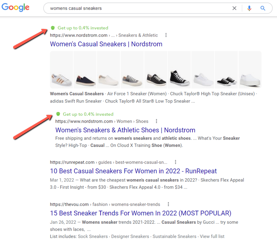Image resolution: width=277 pixels, height=243 pixels.
Task: Click the black high-top Chuck Taylor thumbnail
Action: 179,69
